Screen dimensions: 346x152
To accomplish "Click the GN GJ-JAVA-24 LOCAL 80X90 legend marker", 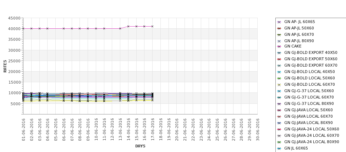I will pyautogui.click(x=279, y=142).
